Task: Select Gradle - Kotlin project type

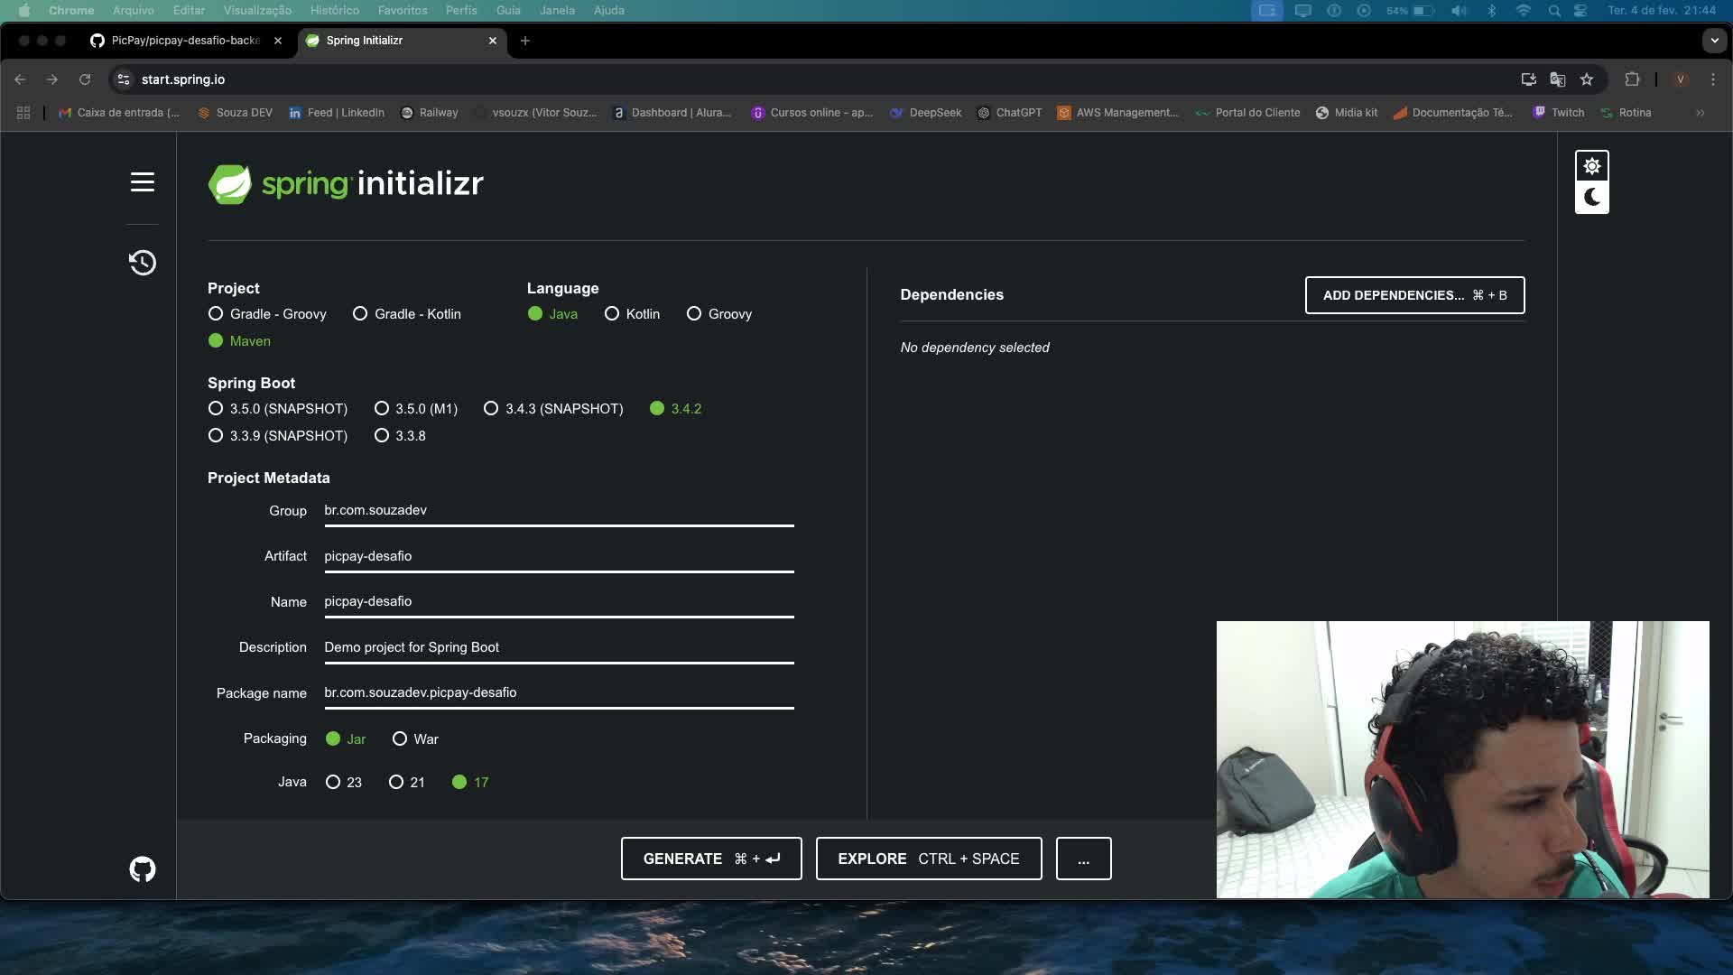Action: coord(407,314)
